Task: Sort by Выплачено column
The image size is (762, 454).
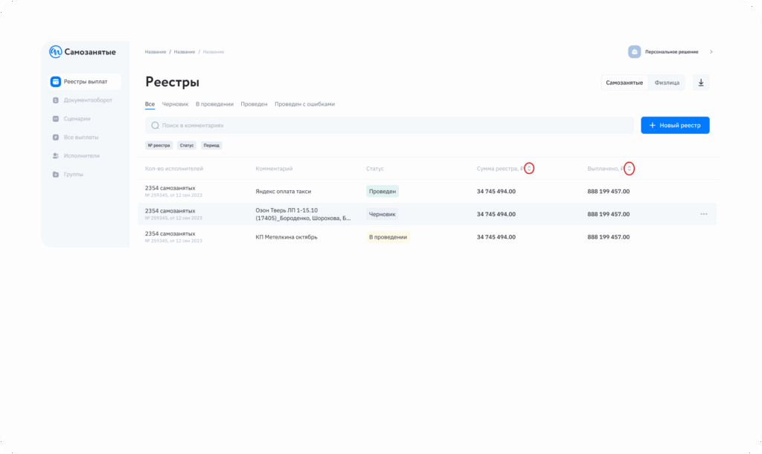Action: pyautogui.click(x=630, y=169)
